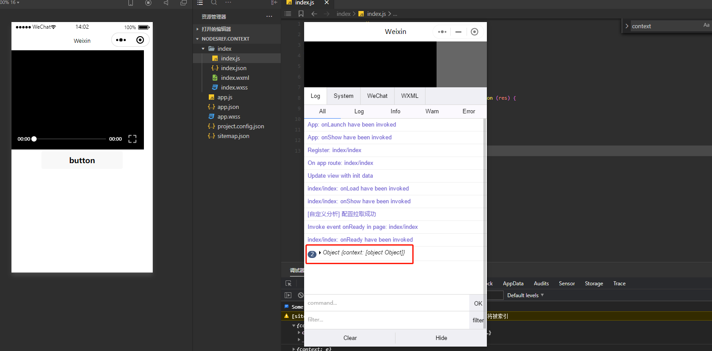
Task: Open sitemap.json in the file tree
Action: tap(233, 136)
